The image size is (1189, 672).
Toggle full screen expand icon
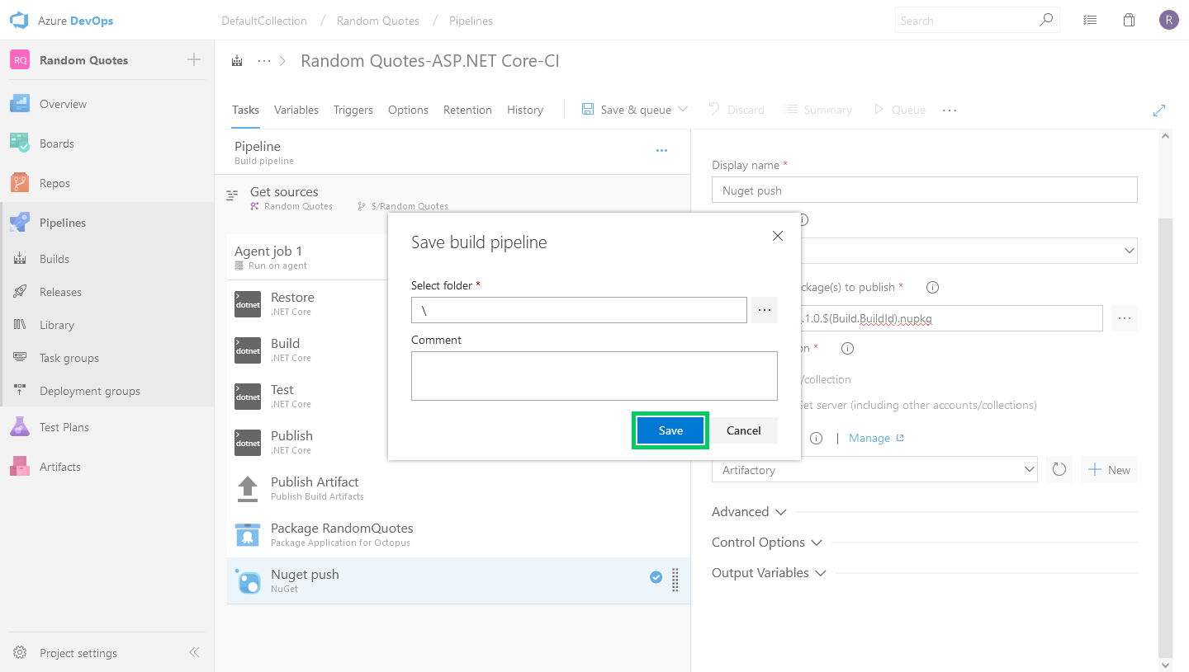coord(1159,110)
